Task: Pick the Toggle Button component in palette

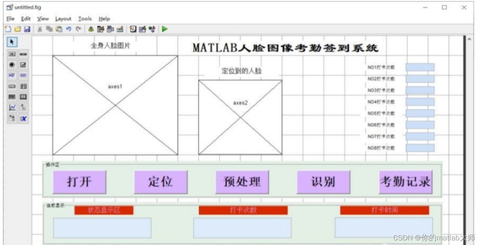Action: point(12,97)
